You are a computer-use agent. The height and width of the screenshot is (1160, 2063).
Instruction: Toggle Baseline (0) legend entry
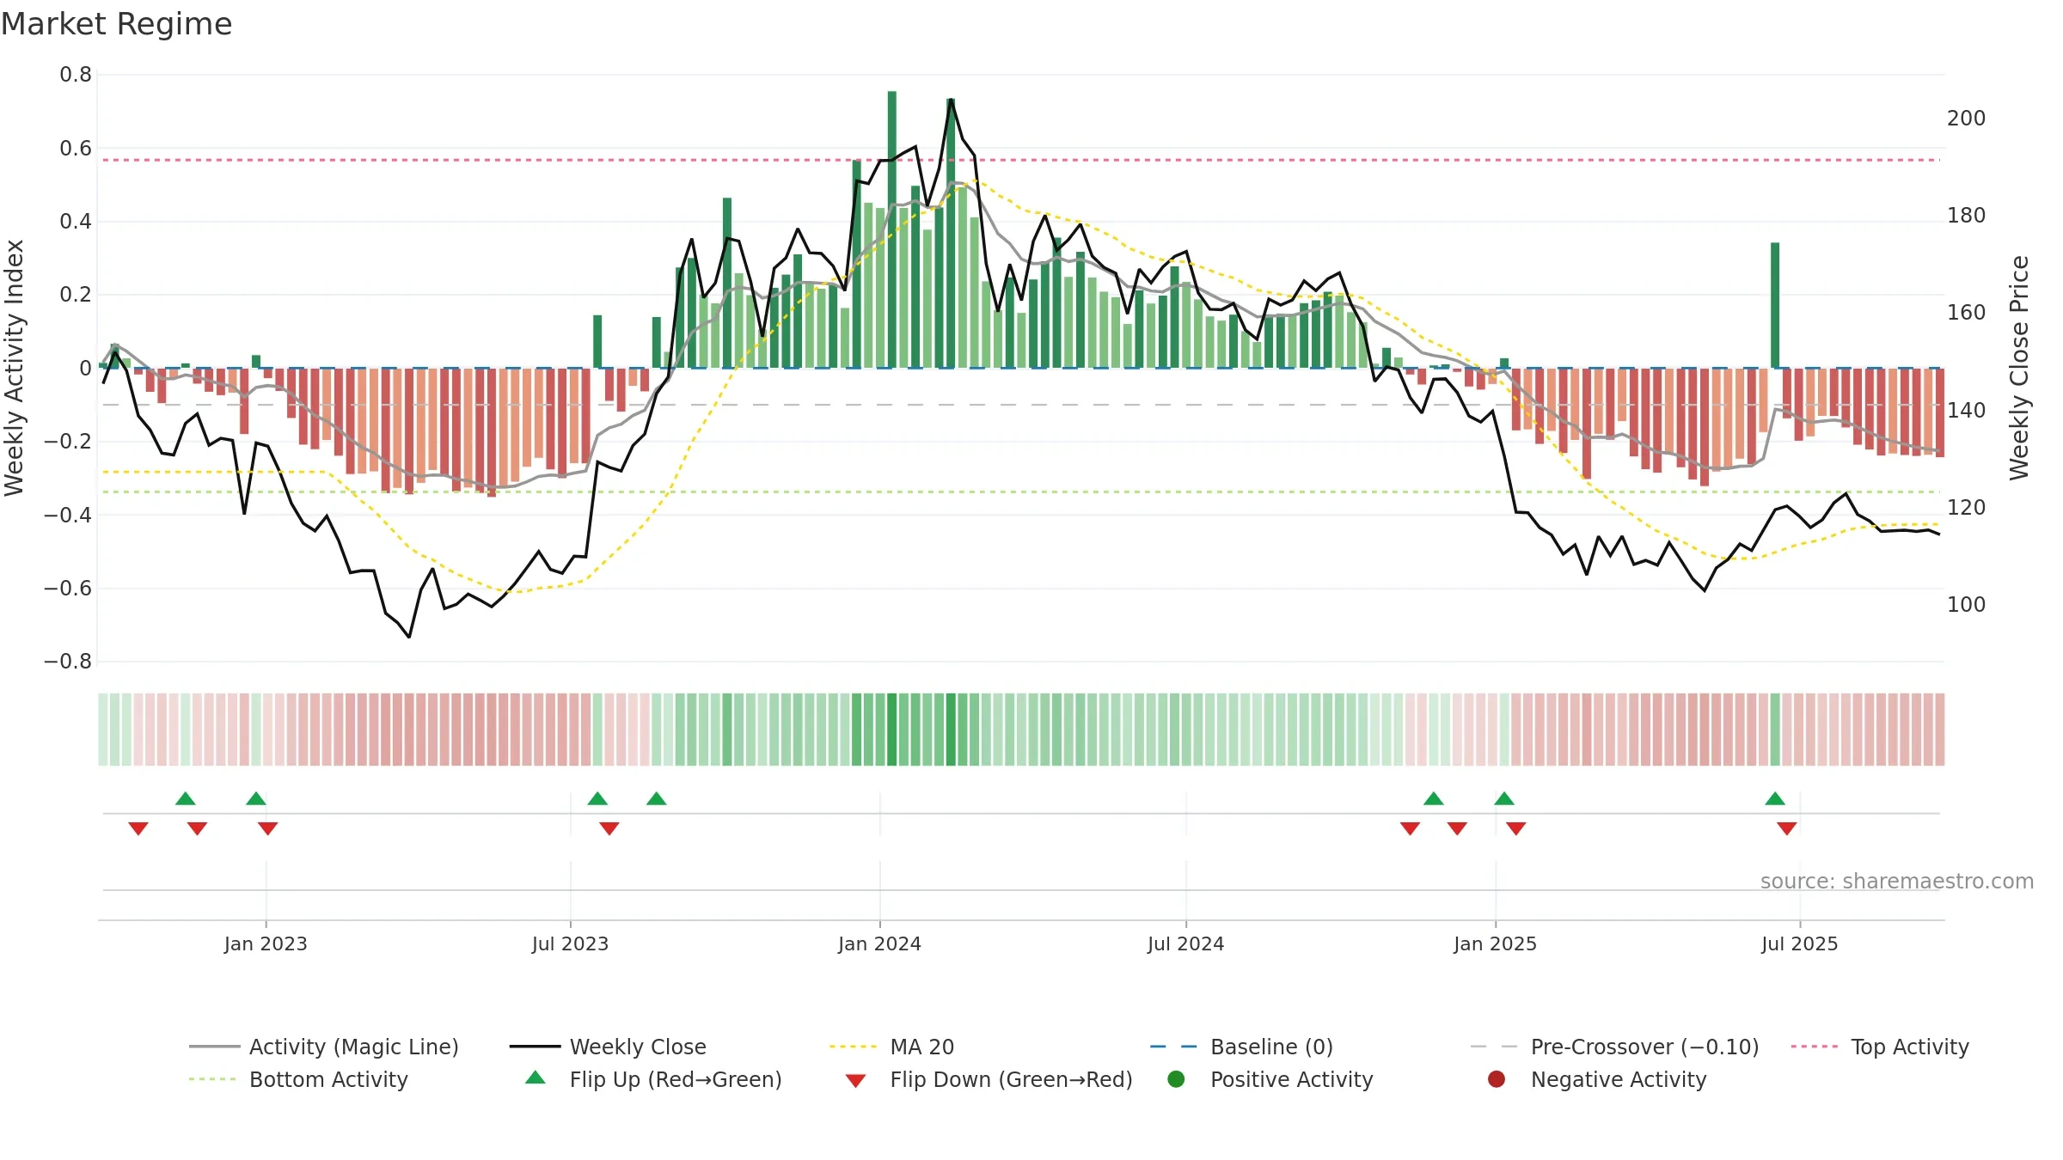pyautogui.click(x=1241, y=1047)
